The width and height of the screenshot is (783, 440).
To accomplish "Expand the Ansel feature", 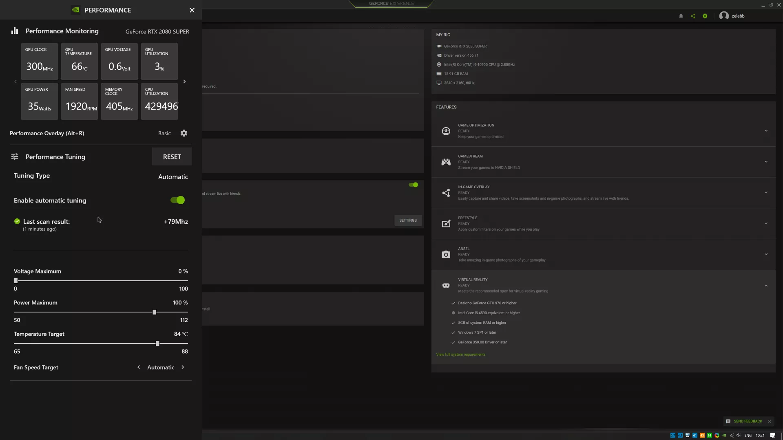I will [x=766, y=254].
